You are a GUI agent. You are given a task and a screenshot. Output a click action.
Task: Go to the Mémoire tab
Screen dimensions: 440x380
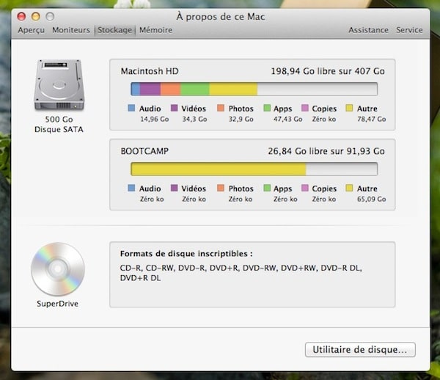click(x=155, y=30)
